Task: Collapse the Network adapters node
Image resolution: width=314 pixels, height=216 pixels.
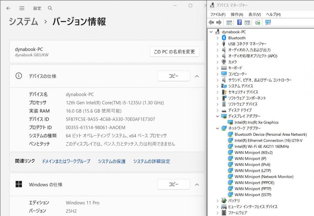Action: coord(218,128)
